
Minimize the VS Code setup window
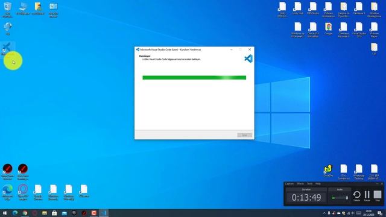(232, 49)
